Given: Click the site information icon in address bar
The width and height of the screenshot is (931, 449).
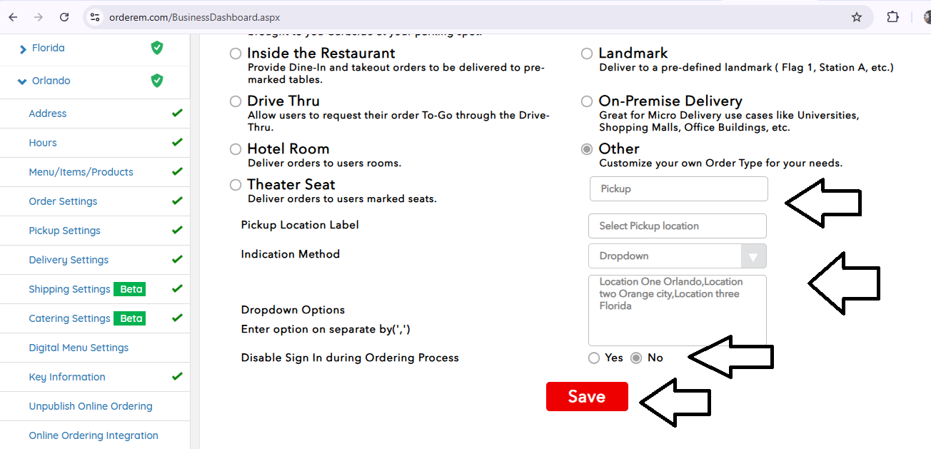Looking at the screenshot, I should 95,17.
